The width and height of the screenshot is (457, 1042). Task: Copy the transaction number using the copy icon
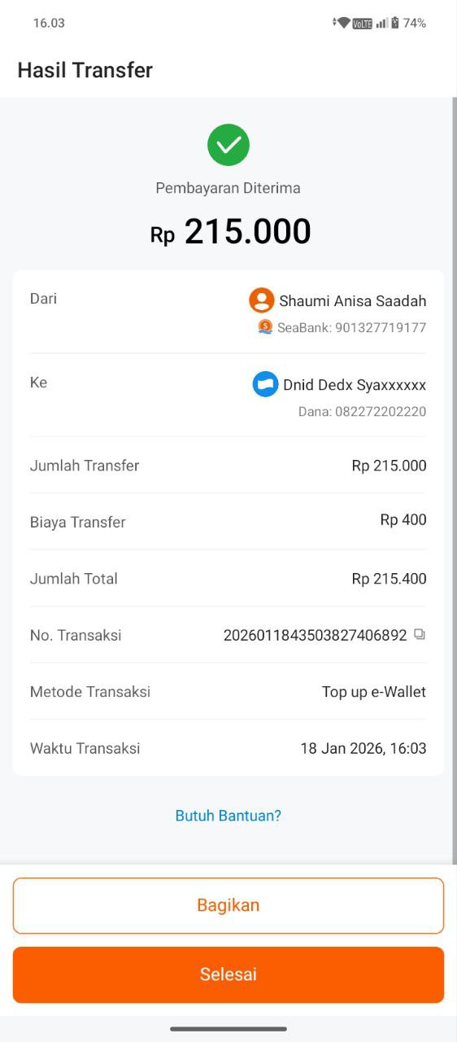[420, 634]
